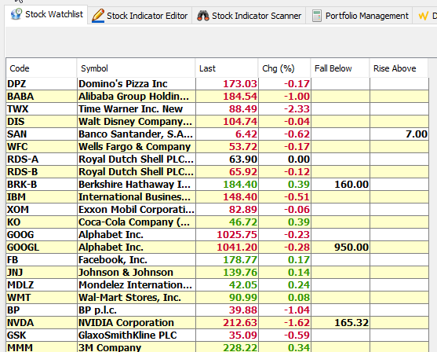Click the MMM code cell
Image resolution: width=437 pixels, height=352 pixels.
click(x=42, y=347)
